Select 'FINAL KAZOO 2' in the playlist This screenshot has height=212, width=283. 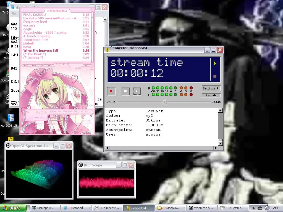(x=56, y=15)
